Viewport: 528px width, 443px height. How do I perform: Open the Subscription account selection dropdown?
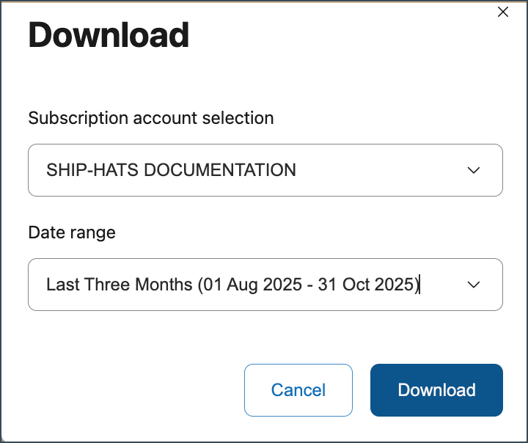[x=265, y=170]
